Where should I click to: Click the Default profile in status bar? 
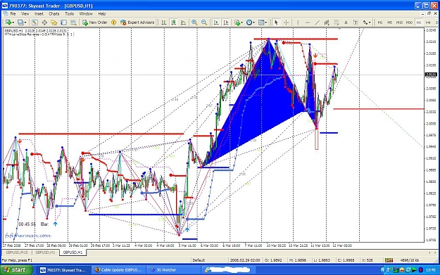coord(199,260)
